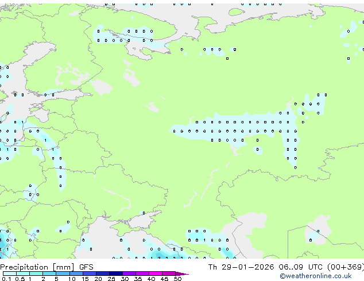Image resolution: width=364 pixels, height=281 pixels.
Task: Click the legend value '40'
Action: pos(151,279)
